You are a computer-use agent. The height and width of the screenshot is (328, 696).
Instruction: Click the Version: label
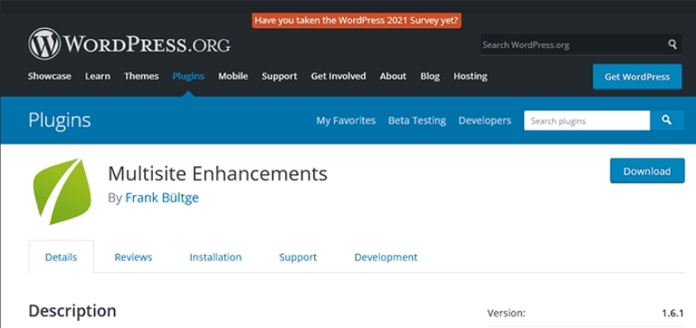[507, 314]
